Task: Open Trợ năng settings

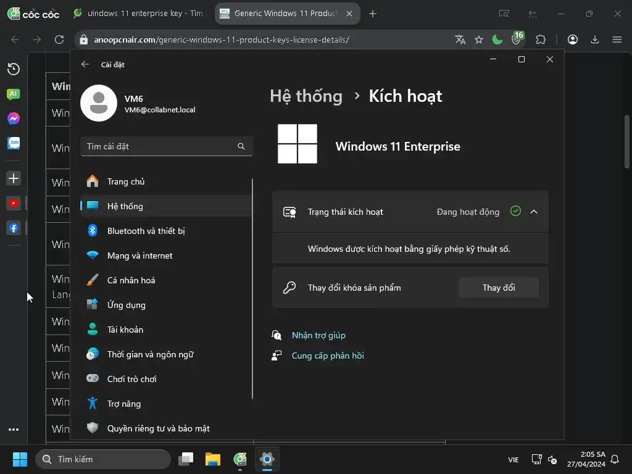Action: (x=165, y=404)
